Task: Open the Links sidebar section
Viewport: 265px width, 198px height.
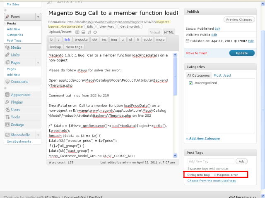Action: [x=15, y=55]
